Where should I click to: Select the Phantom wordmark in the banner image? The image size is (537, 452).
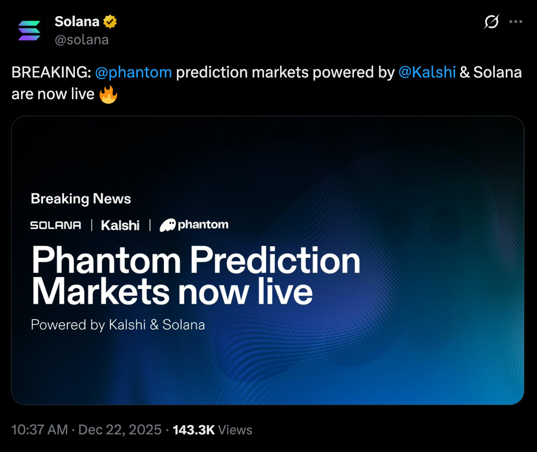[203, 224]
